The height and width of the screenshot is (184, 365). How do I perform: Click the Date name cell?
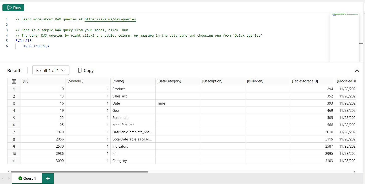click(133, 103)
